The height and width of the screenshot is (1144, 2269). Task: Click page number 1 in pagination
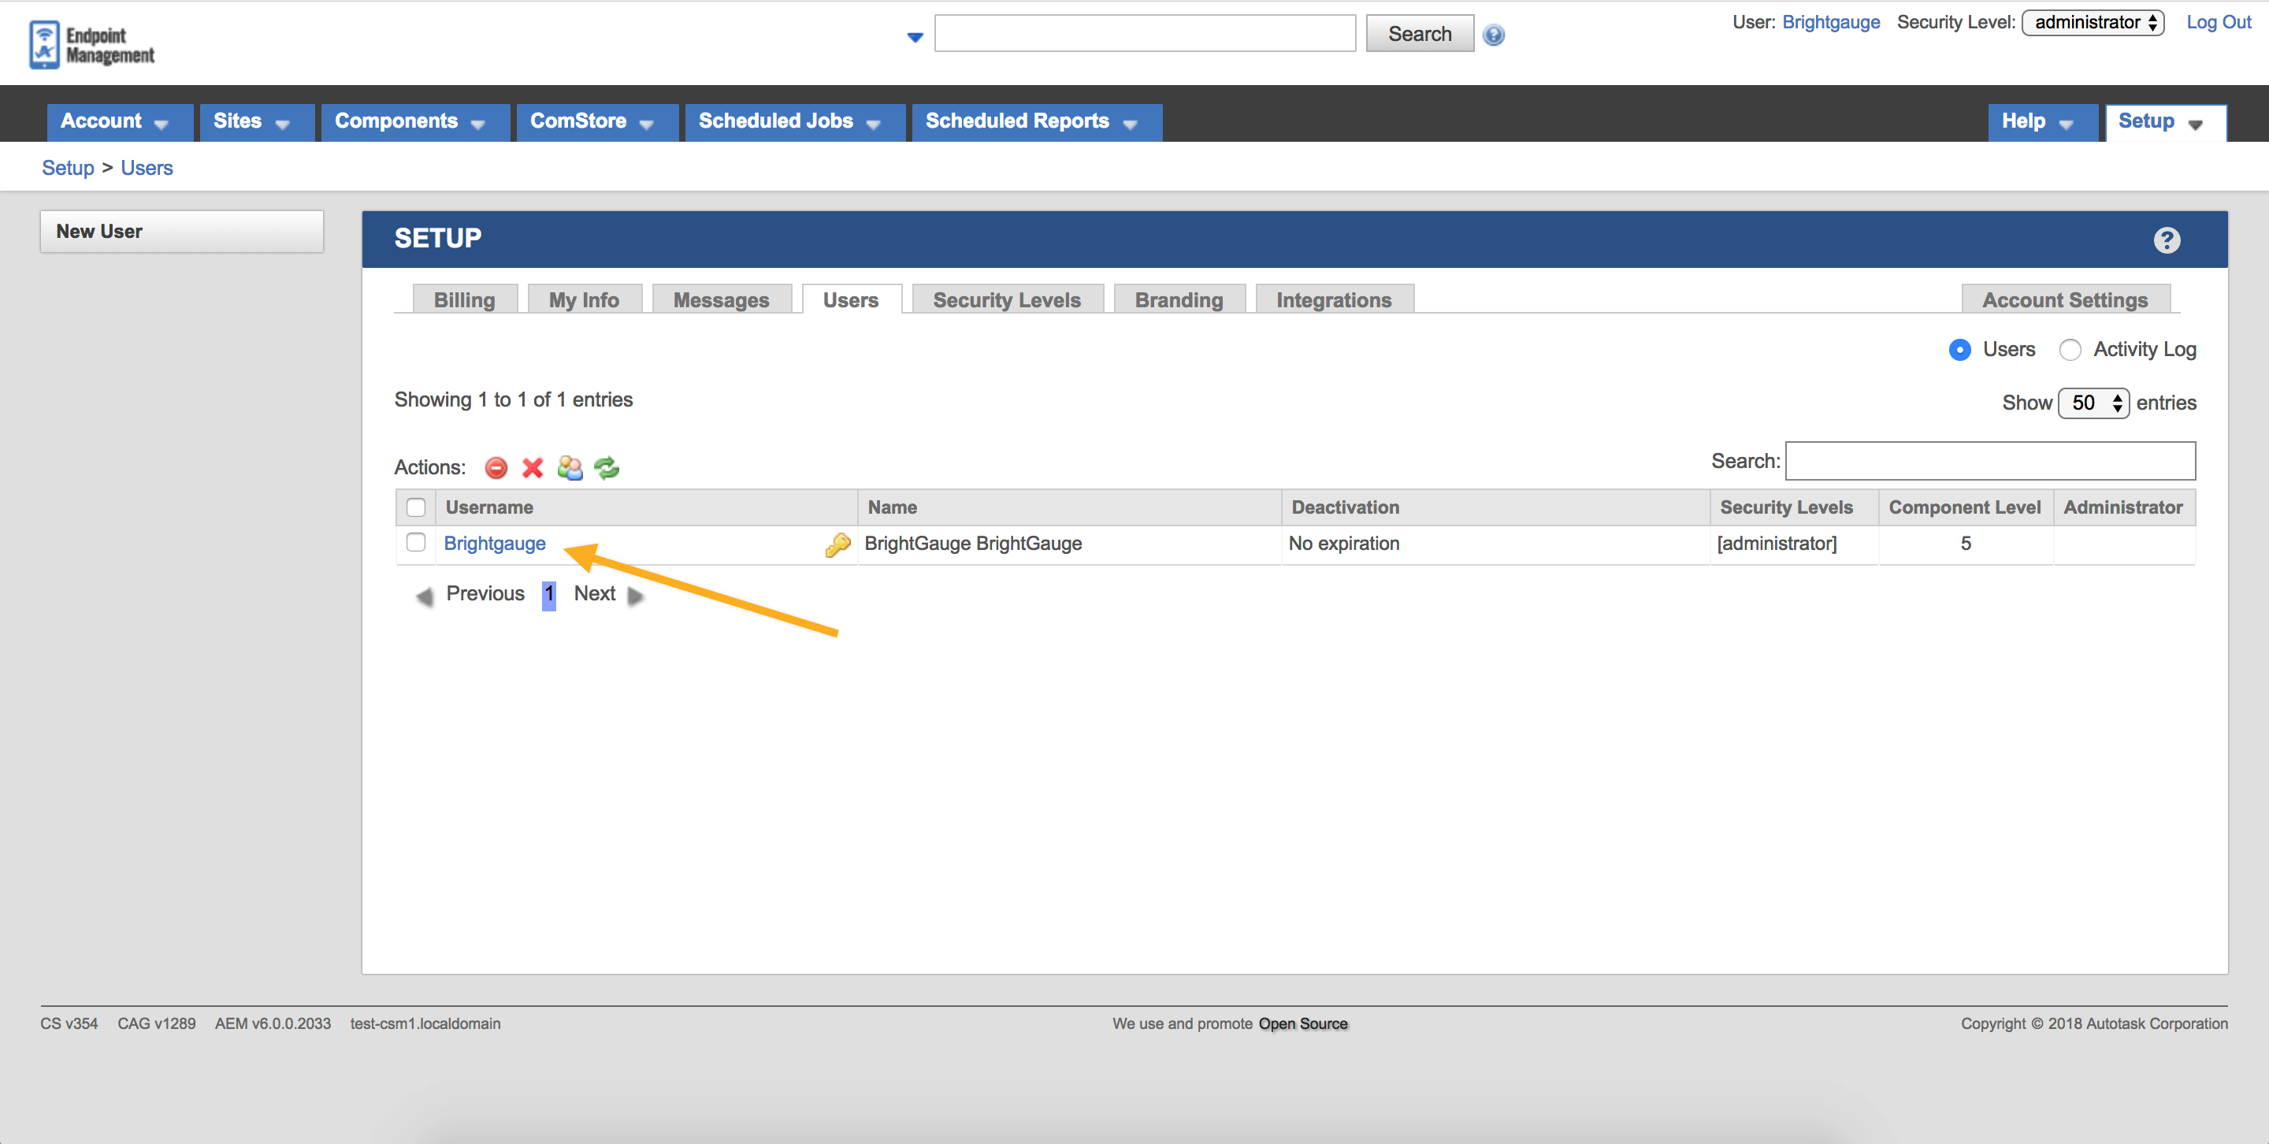548,596
